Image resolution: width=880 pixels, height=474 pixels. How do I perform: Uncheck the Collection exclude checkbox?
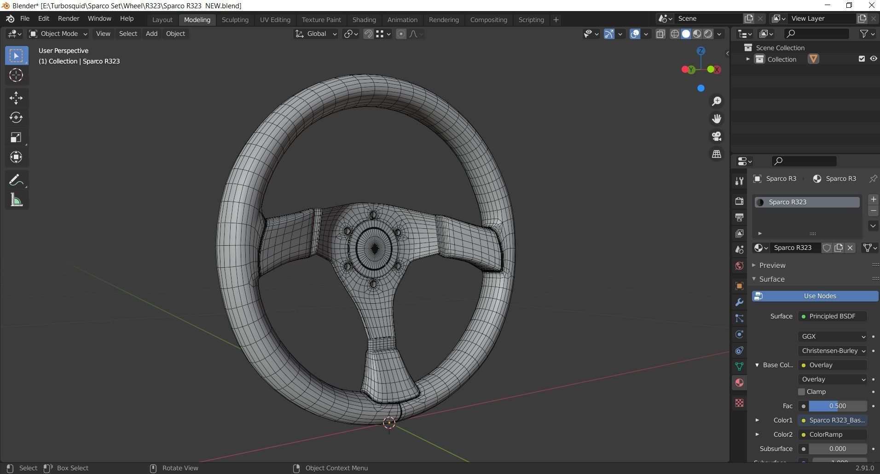pos(862,59)
